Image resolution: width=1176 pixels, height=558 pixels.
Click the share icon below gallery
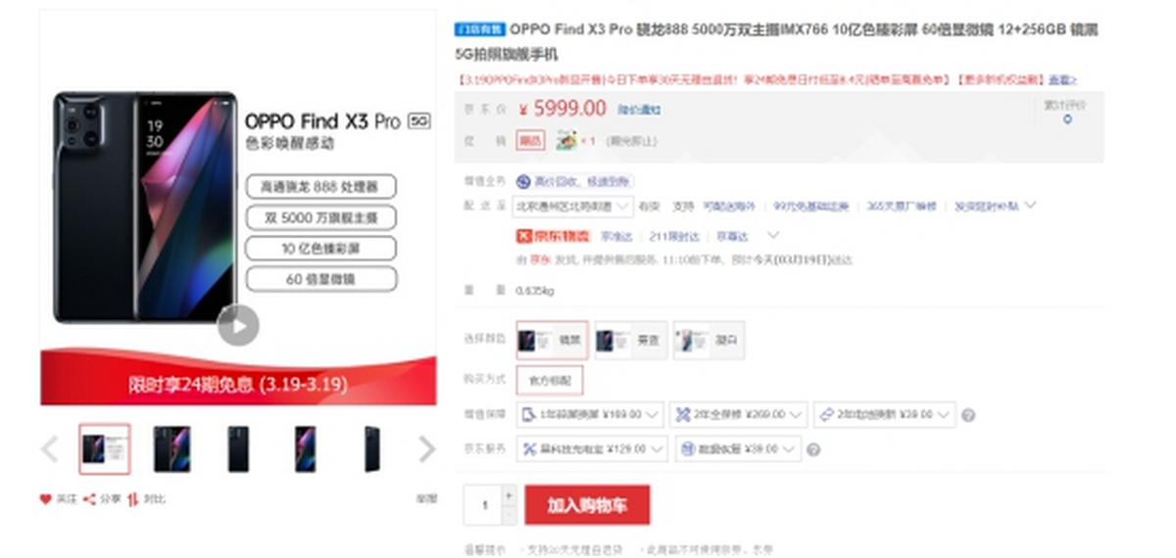(89, 499)
